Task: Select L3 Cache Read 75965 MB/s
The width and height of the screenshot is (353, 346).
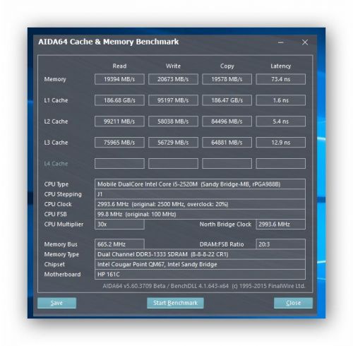Action: tap(119, 143)
